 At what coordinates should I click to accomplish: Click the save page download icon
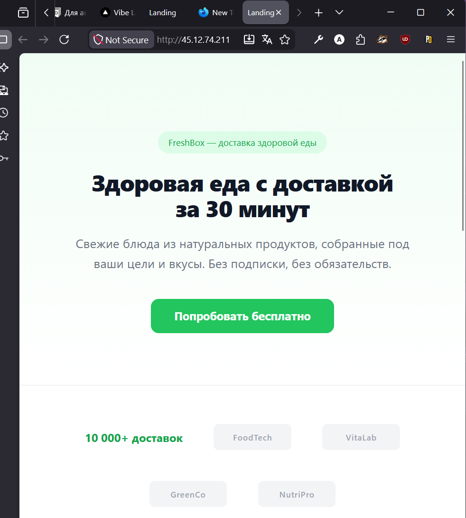pyautogui.click(x=249, y=39)
